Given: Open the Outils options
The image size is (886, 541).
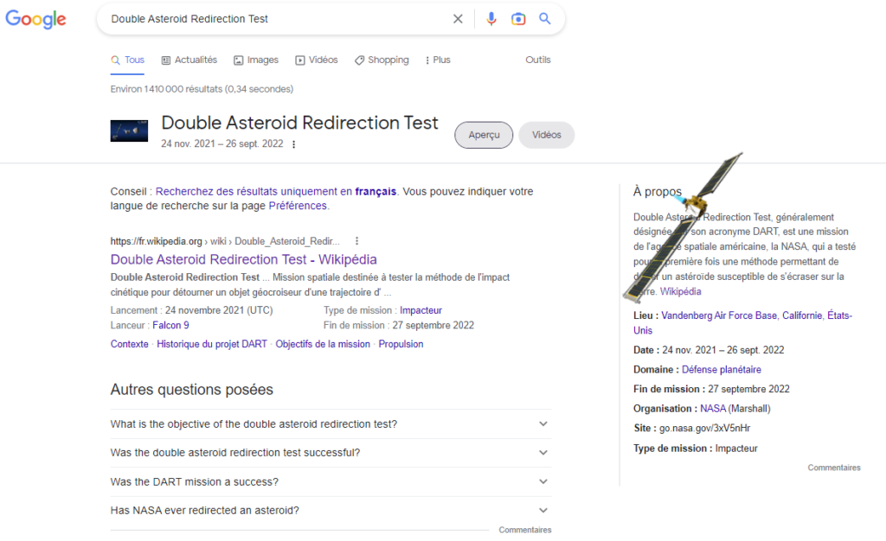Looking at the screenshot, I should (x=538, y=60).
